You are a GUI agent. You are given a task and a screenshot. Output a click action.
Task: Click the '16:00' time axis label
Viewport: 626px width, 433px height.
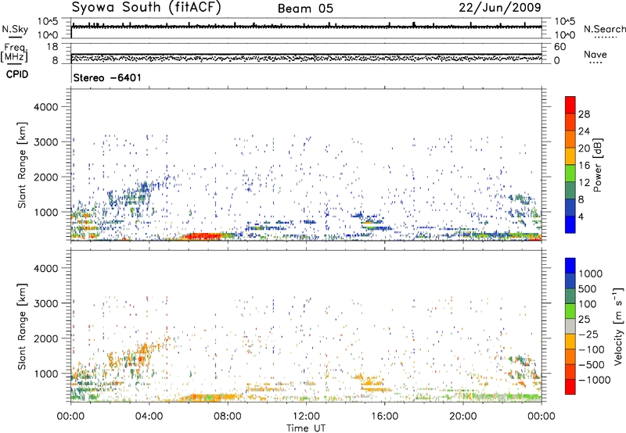click(384, 417)
